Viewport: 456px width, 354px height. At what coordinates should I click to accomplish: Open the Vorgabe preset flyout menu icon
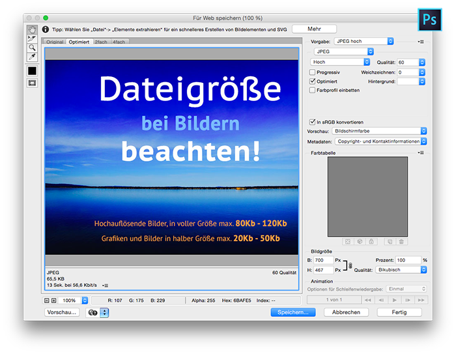pyautogui.click(x=421, y=42)
